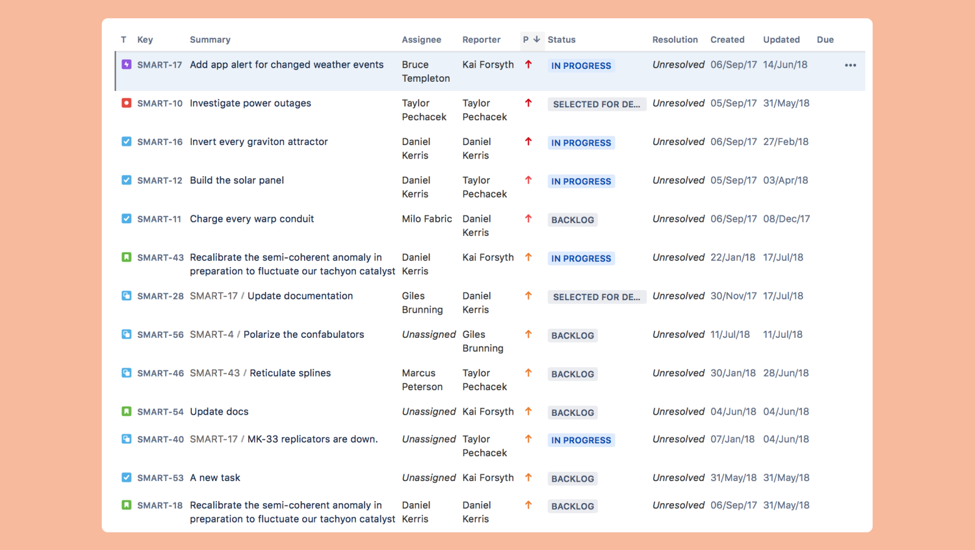Image resolution: width=975 pixels, height=550 pixels.
Task: Open the more actions ellipsis on SMART-17 row
Action: point(850,65)
